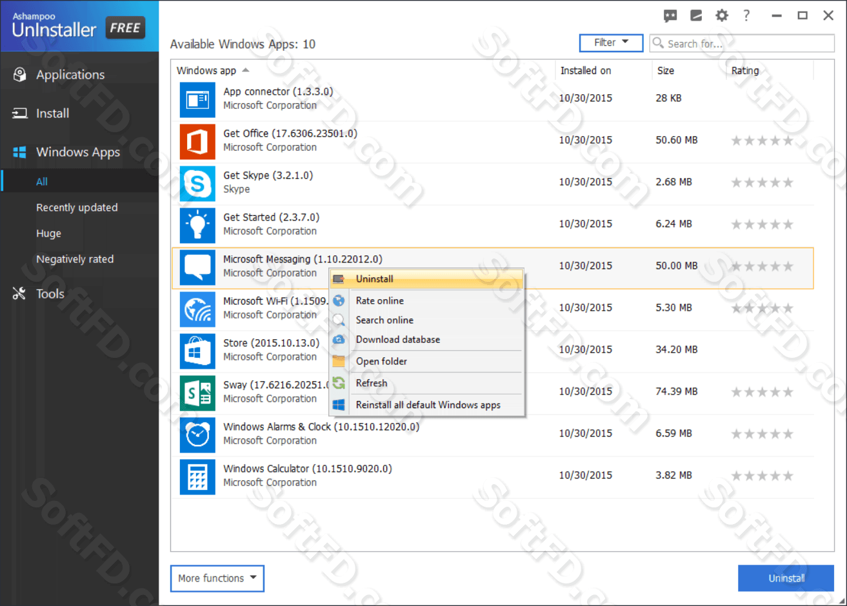Sort by Windows app column header
This screenshot has width=847, height=606.
(x=206, y=70)
